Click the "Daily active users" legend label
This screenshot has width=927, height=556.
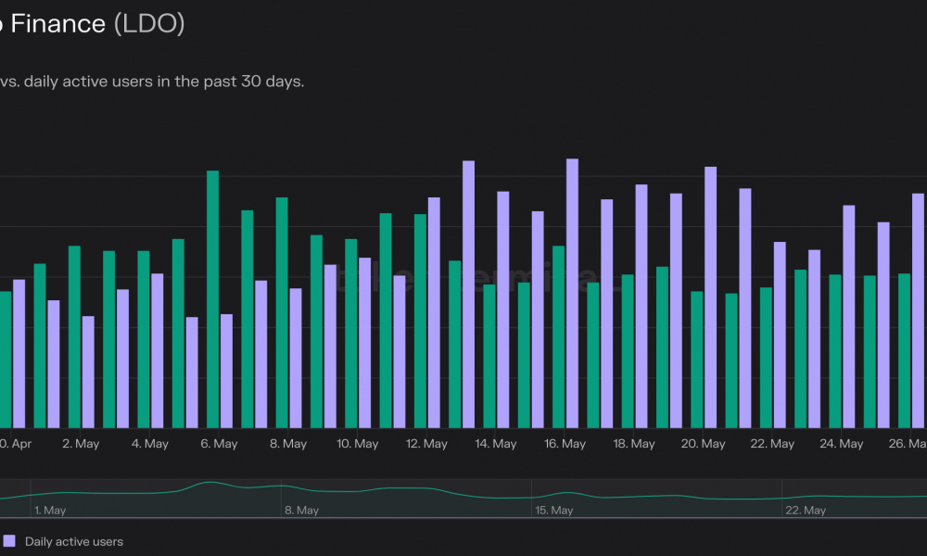[x=74, y=542]
